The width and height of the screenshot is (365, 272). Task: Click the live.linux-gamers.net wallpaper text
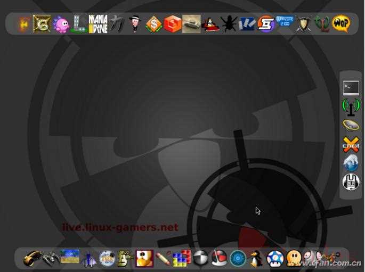[120, 227]
